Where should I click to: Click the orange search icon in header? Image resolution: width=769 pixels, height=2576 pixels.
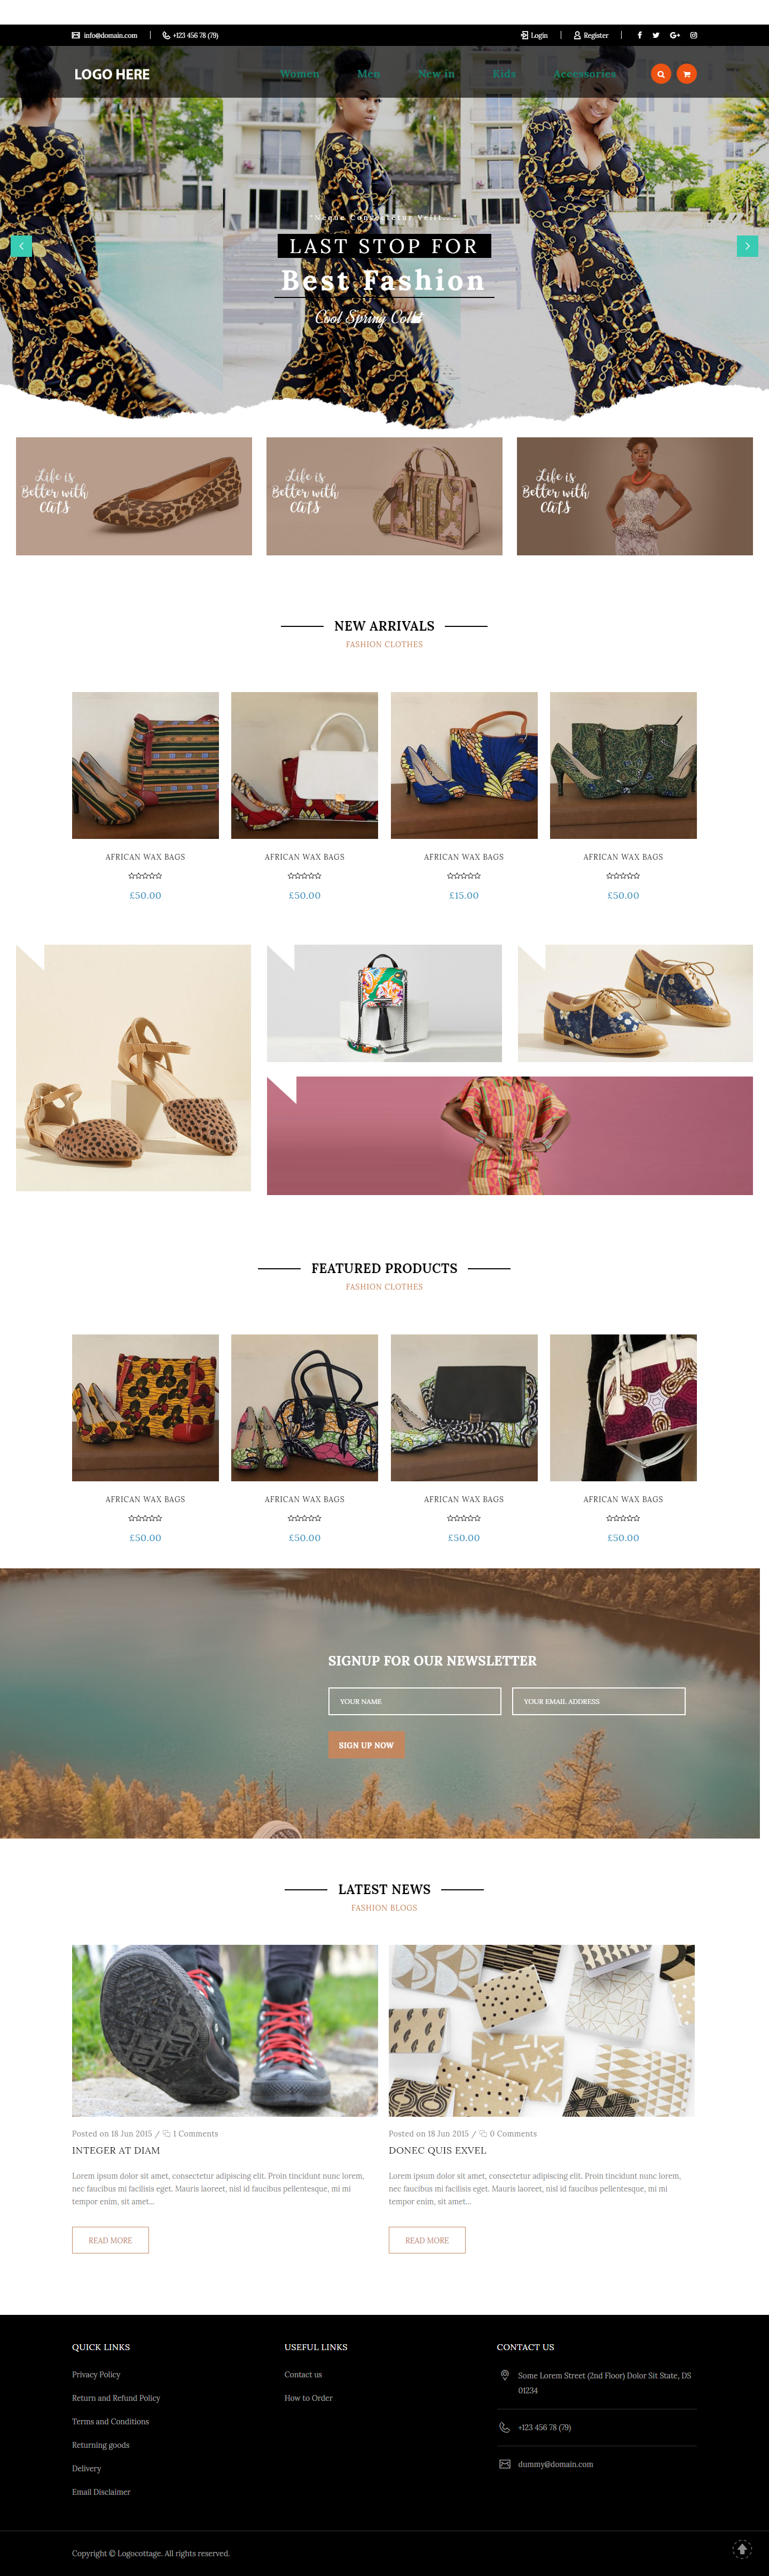click(660, 74)
